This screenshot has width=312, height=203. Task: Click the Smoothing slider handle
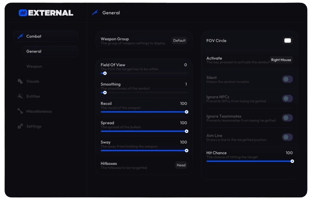(105, 93)
